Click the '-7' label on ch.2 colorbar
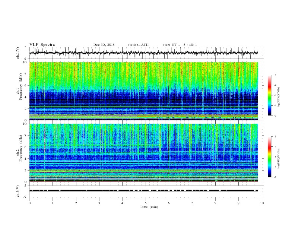 (x=275, y=177)
